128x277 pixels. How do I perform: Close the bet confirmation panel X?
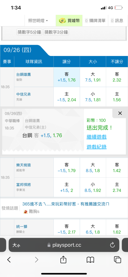click(120, 113)
